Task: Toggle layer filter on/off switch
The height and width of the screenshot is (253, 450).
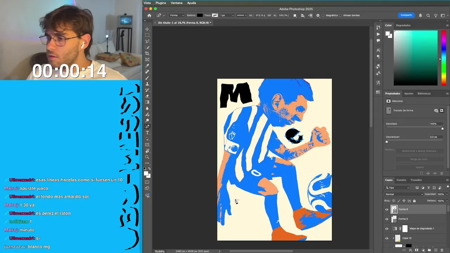Action: pos(448,187)
